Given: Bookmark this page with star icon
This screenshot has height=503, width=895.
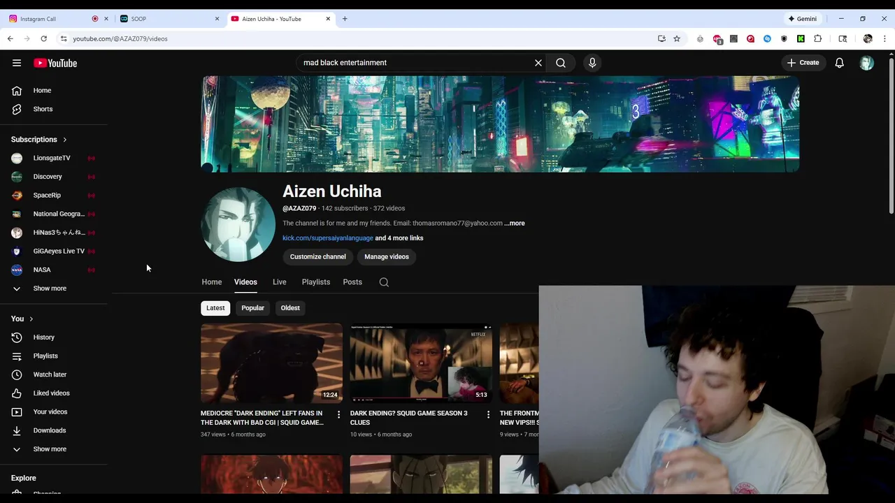Looking at the screenshot, I should 677,38.
